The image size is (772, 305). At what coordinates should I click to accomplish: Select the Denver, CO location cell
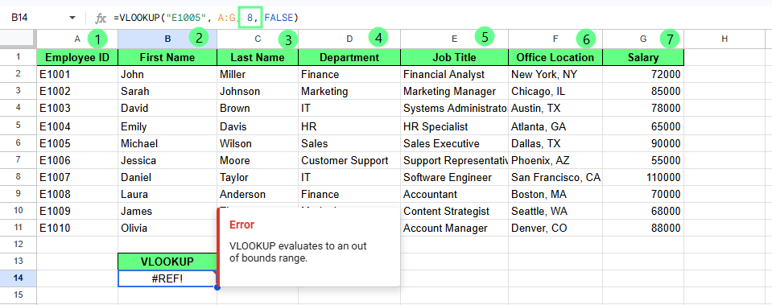[x=555, y=229]
